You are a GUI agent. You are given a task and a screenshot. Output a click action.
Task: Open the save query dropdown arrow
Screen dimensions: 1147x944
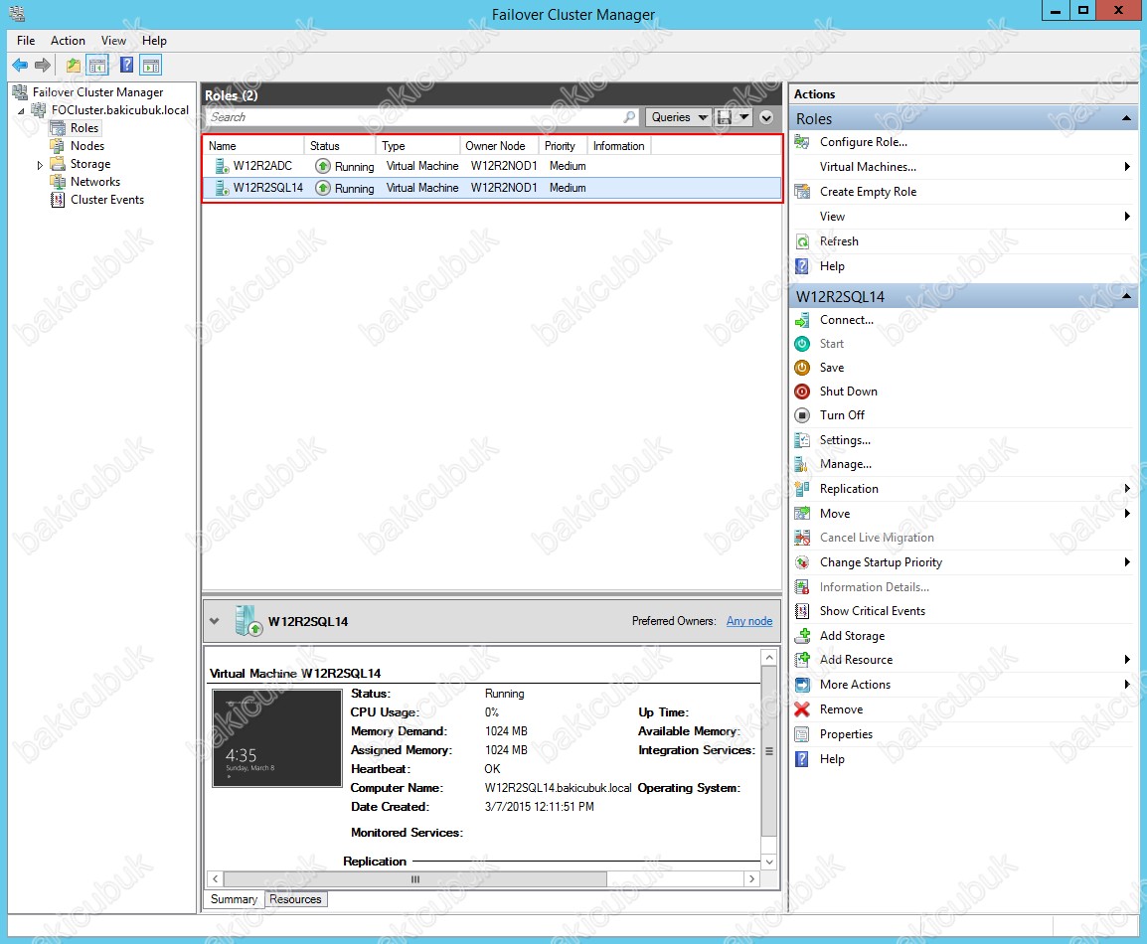tap(743, 117)
